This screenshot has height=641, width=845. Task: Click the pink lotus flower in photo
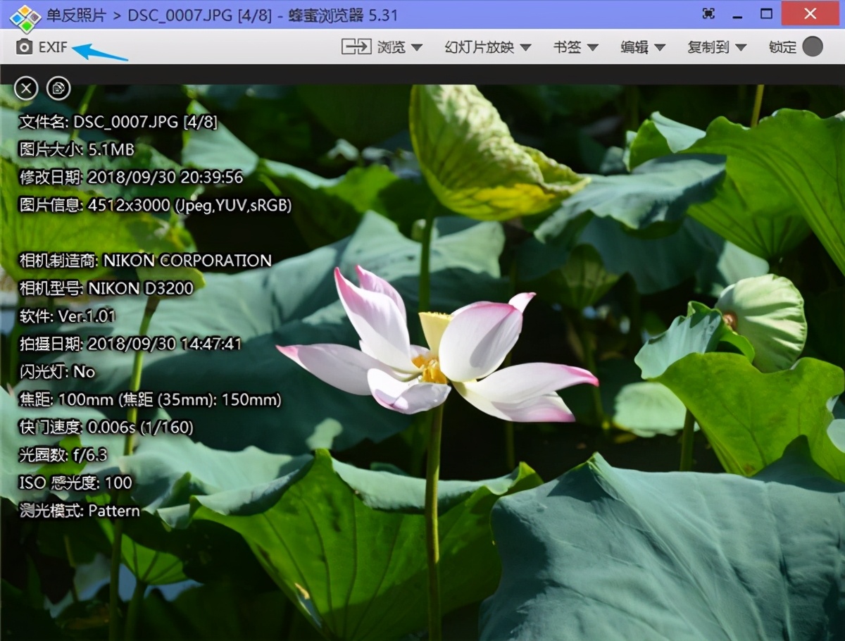[437, 345]
